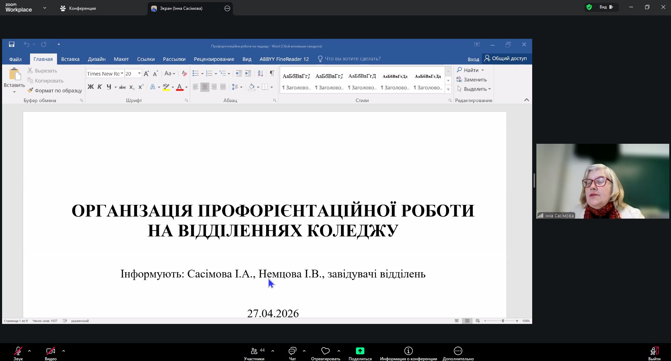Open the Zoom chat panel
This screenshot has height=361, width=671.
(292, 351)
